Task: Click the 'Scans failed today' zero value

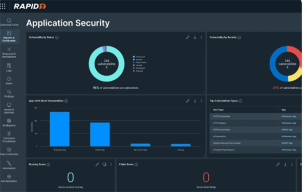Action: click(206, 177)
